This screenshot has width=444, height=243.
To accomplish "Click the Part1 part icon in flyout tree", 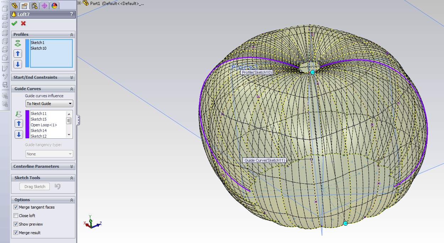I will 86,3.
